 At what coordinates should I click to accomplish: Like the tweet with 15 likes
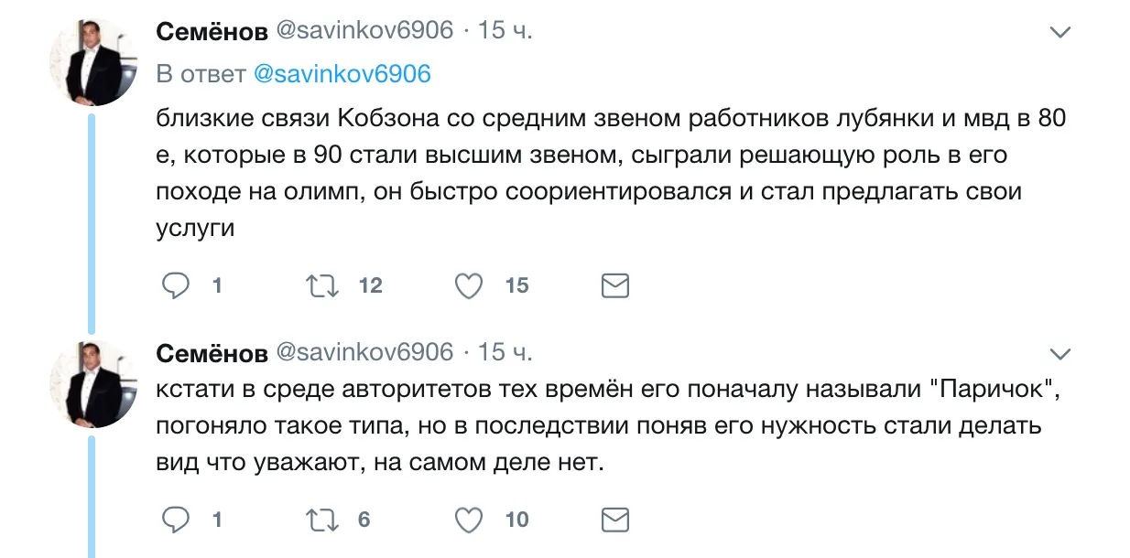pyautogui.click(x=469, y=286)
